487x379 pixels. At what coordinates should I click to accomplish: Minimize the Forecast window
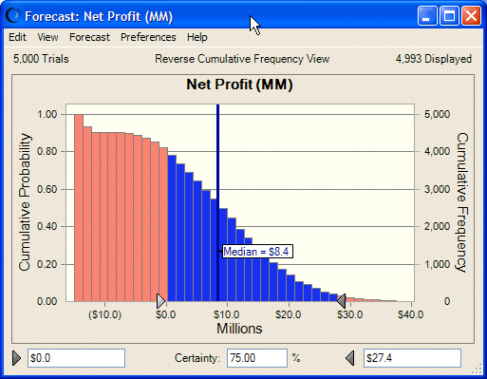[x=427, y=16]
